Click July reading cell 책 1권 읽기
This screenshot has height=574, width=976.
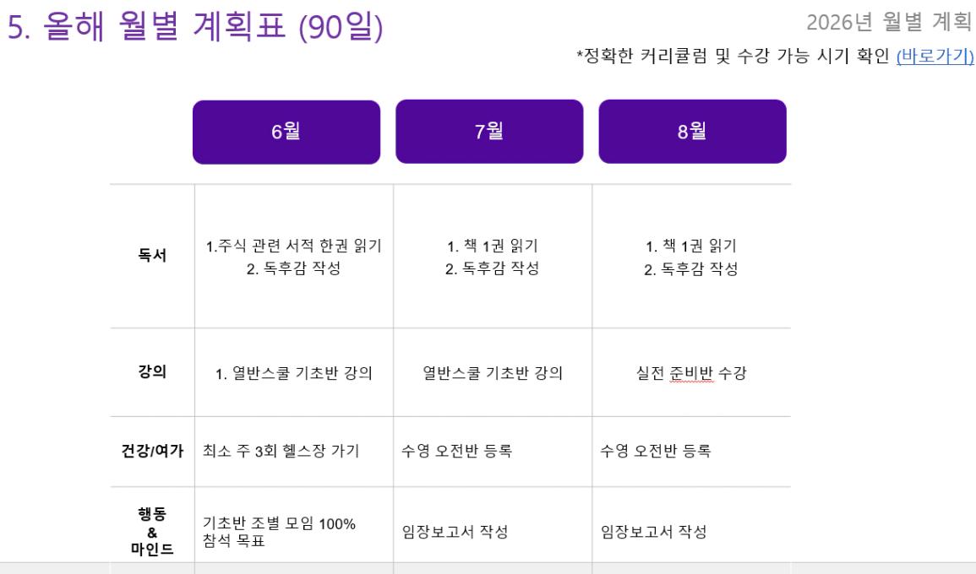click(x=493, y=246)
